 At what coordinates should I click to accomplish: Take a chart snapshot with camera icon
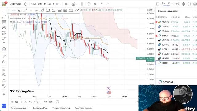click(x=195, y=4)
